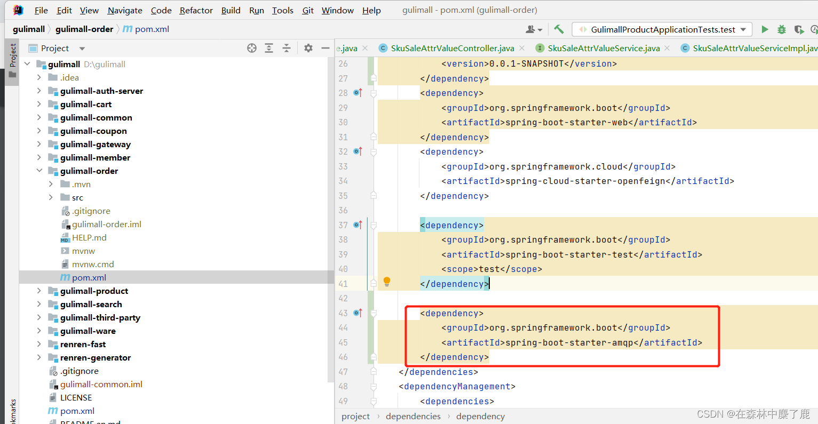Select mvnw.cmd file in tree
This screenshot has width=818, height=424.
coord(93,264)
